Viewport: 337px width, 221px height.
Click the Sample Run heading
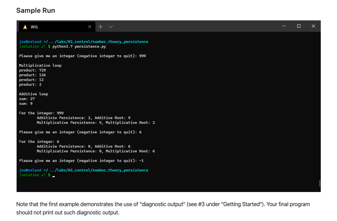pos(36,10)
